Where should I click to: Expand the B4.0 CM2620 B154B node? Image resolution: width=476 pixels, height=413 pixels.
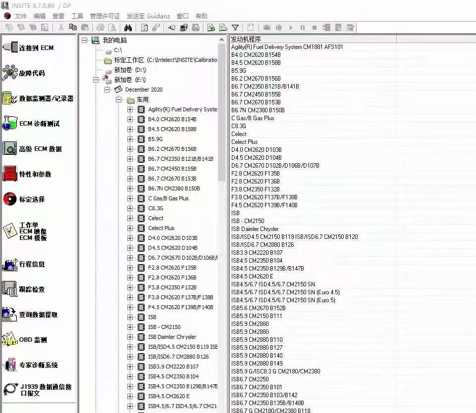click(130, 119)
